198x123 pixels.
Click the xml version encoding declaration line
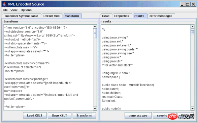tap(36, 28)
